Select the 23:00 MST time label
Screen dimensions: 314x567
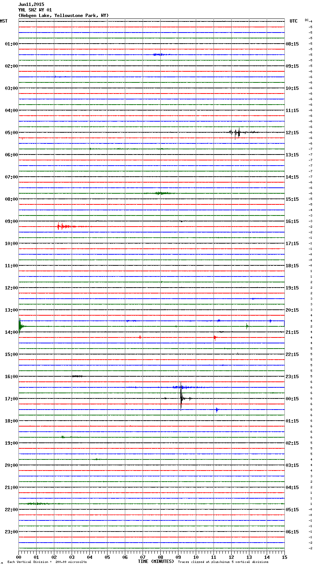[11, 532]
